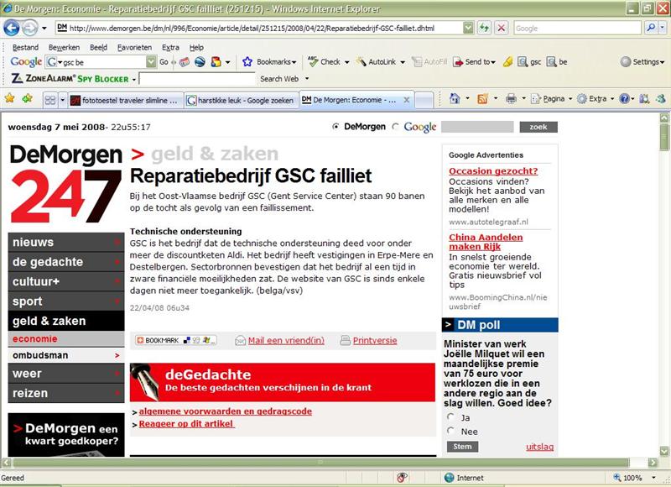The width and height of the screenshot is (671, 487).
Task: Switch to harstikke leuk Google zoeken tab
Action: pos(242,101)
